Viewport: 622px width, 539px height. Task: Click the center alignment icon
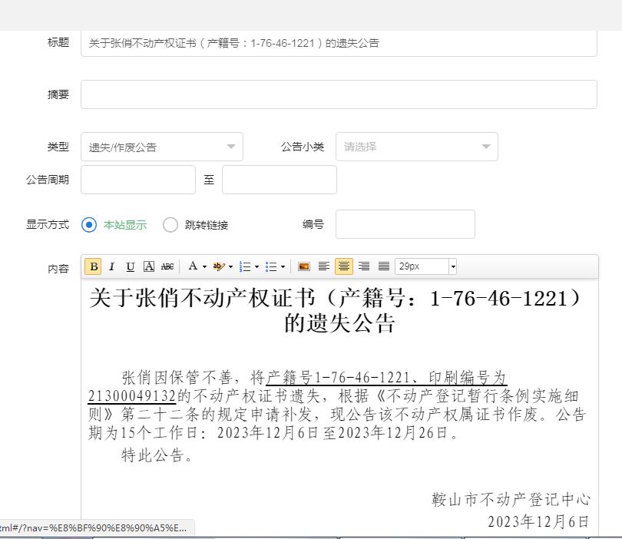click(343, 266)
